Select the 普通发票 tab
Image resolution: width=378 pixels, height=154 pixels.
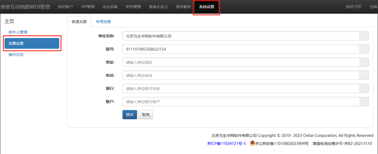[79, 22]
